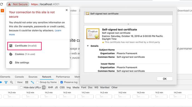Click the large certificate image

tap(93, 34)
